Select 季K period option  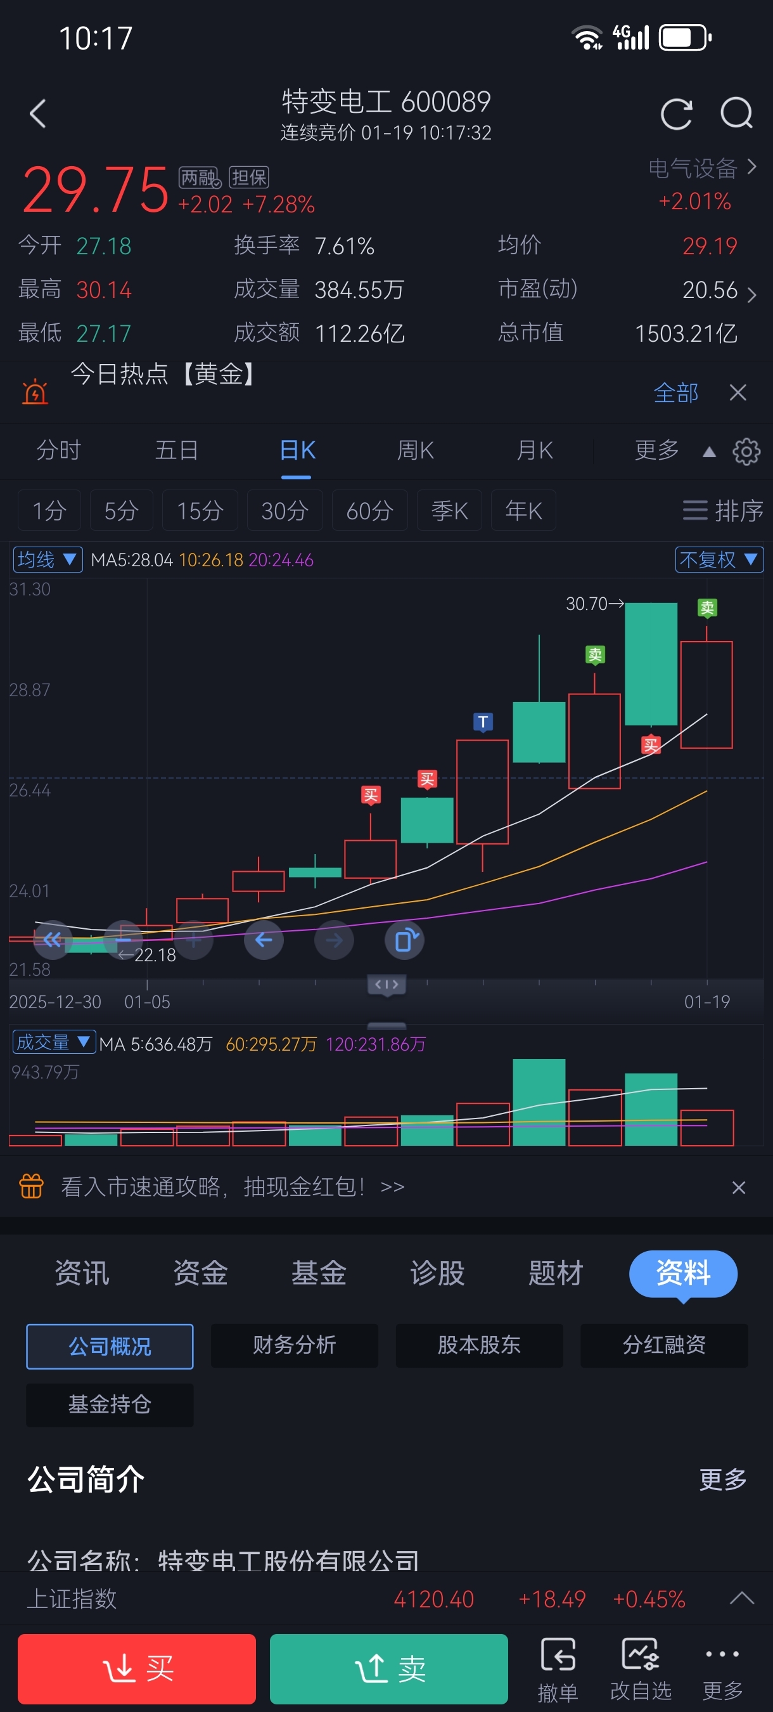click(450, 510)
